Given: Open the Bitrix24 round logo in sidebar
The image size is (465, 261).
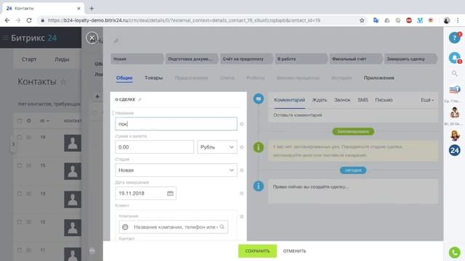Looking at the screenshot, I should point(454,150).
